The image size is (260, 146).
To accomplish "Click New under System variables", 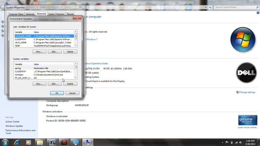I will (x=39, y=84).
